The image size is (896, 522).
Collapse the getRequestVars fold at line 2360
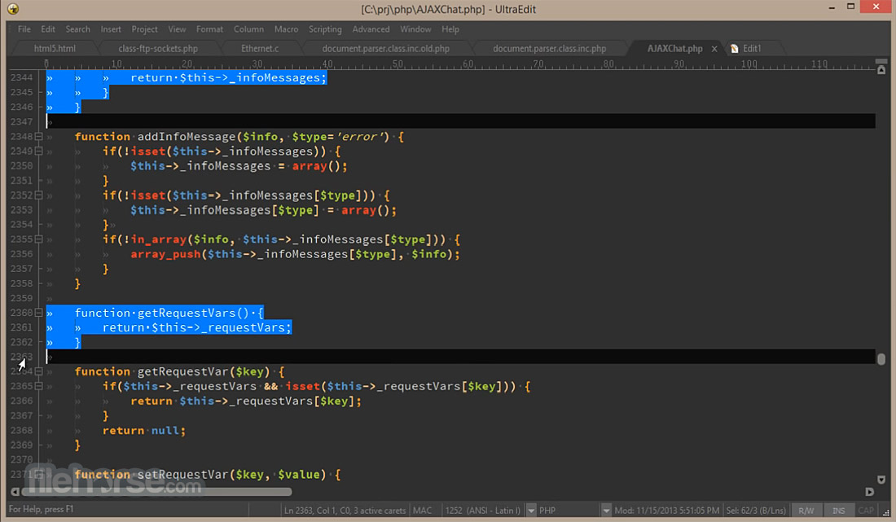[39, 313]
